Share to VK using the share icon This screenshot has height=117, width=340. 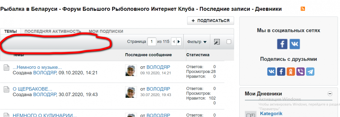(271, 72)
